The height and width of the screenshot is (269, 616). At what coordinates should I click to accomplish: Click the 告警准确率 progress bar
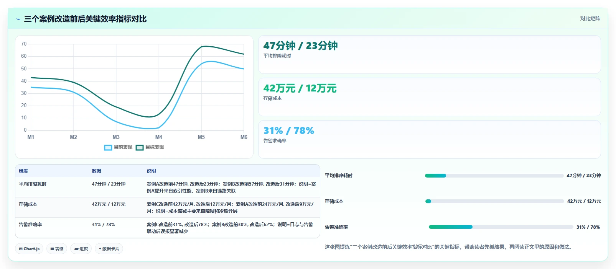501,227
